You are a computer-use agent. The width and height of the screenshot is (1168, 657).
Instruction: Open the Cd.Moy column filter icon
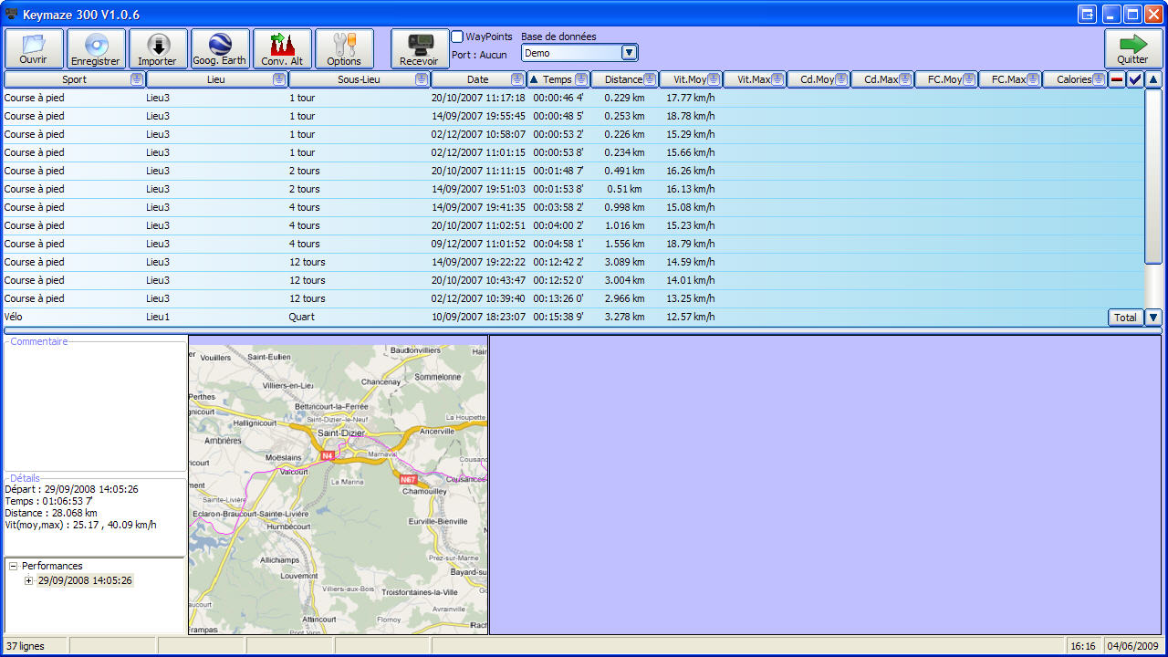click(841, 79)
